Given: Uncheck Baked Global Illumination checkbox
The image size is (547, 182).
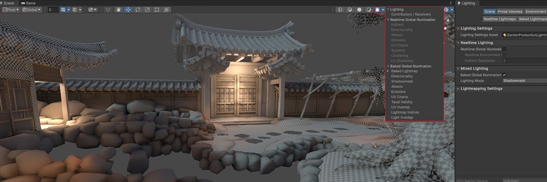Looking at the screenshot, I should point(504,75).
